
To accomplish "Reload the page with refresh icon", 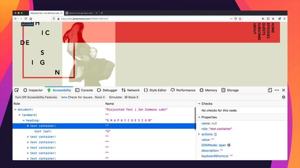I will [26, 19].
